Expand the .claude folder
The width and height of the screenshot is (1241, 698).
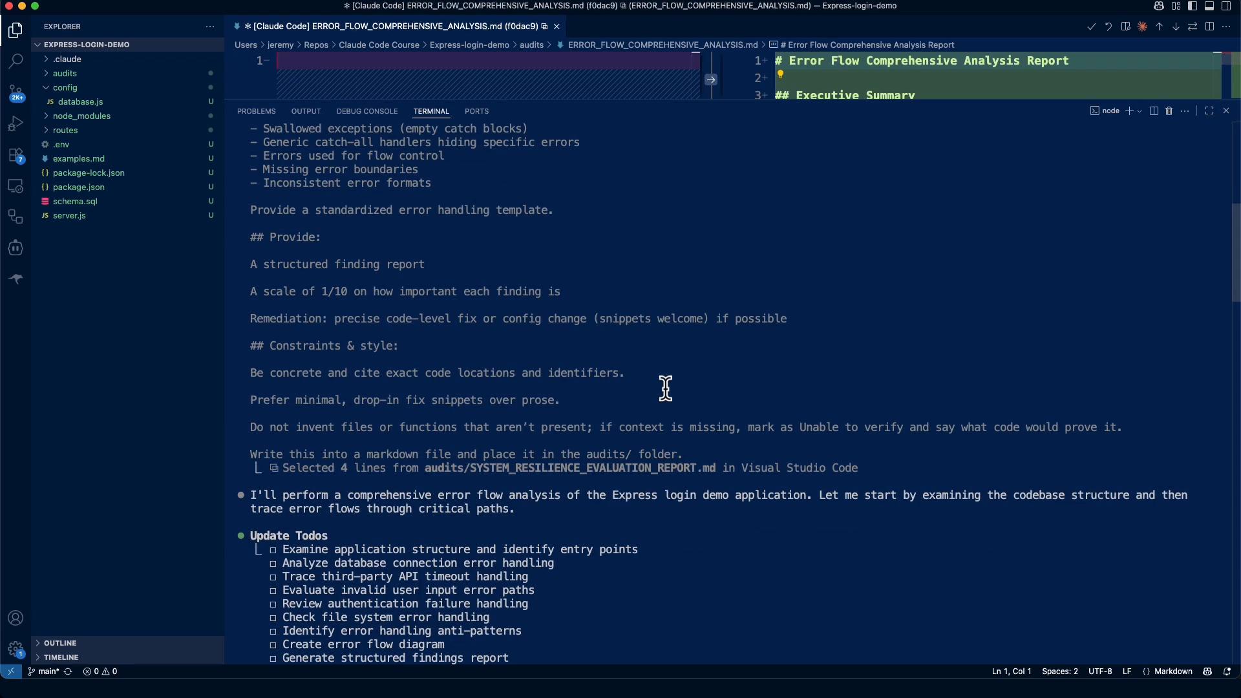tap(127, 59)
